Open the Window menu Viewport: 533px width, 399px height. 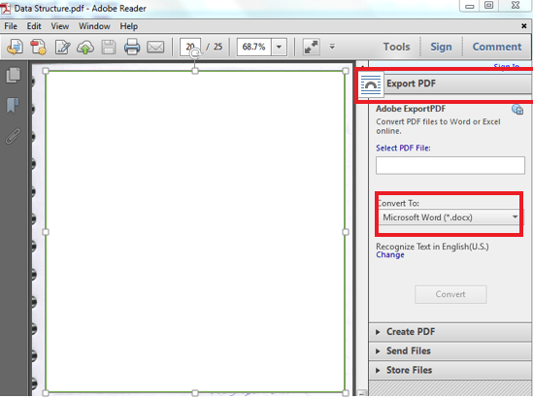[x=94, y=26]
